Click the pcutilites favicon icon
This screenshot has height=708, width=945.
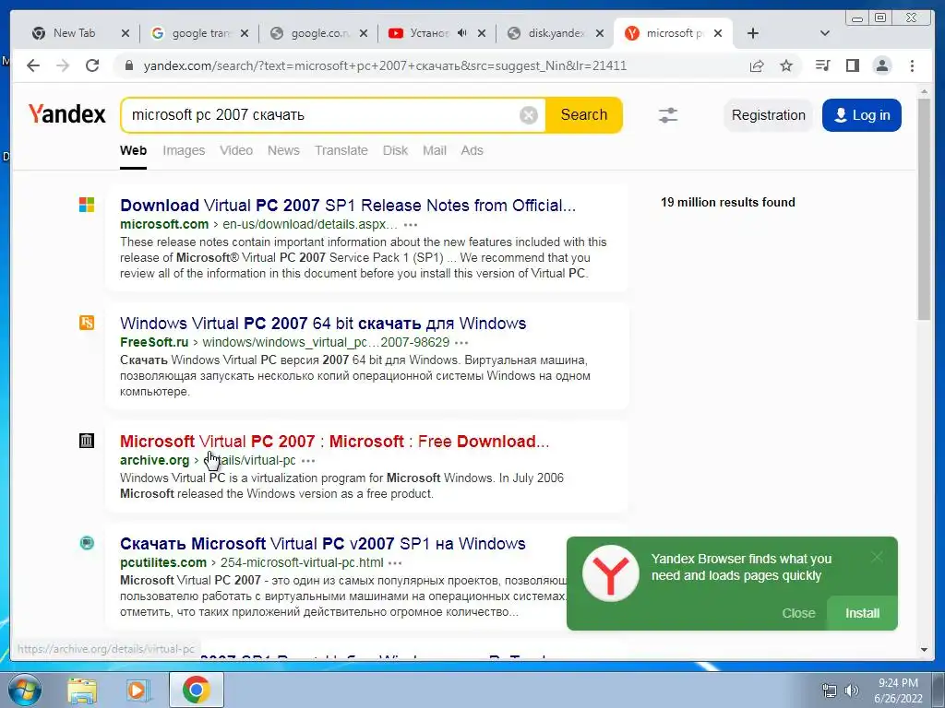pos(87,543)
